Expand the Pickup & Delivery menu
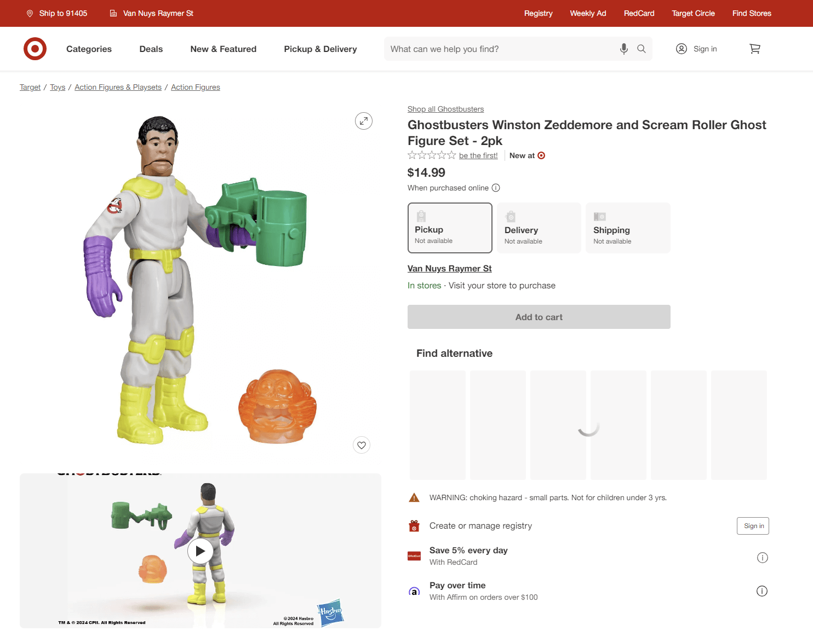The image size is (813, 637). [320, 49]
